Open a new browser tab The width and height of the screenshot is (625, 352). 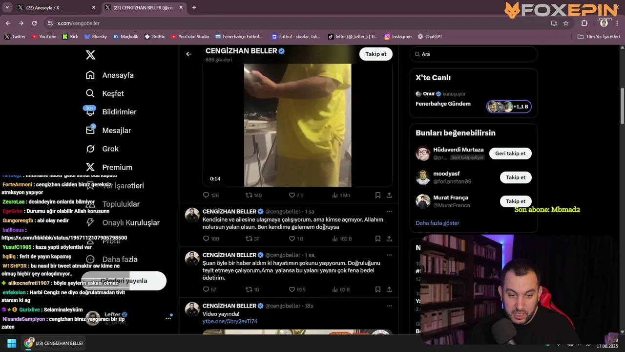194,8
